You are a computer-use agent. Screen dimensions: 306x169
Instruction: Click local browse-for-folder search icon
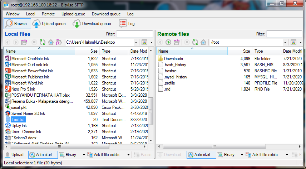[59, 42]
